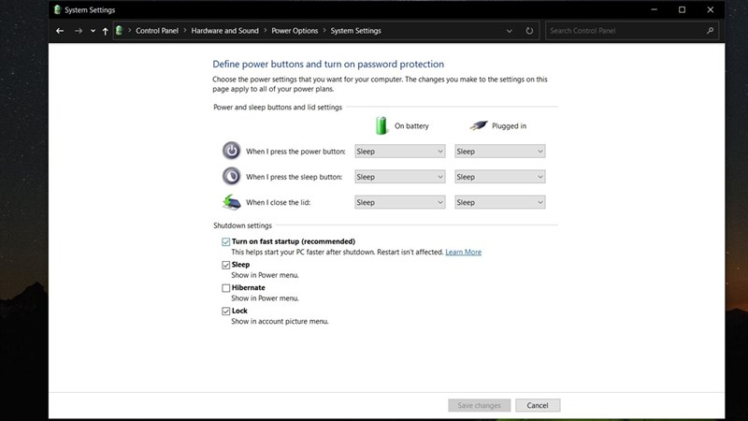This screenshot has width=748, height=421.
Task: Expand address bar history dropdown
Action: pyautogui.click(x=509, y=31)
